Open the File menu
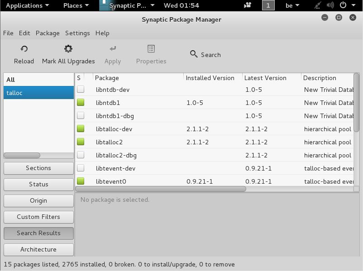Viewport: 363px width, 271px height. coord(8,33)
